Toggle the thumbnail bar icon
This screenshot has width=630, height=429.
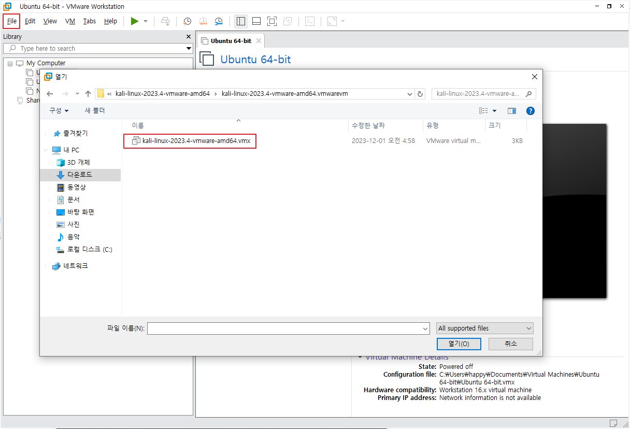click(256, 21)
